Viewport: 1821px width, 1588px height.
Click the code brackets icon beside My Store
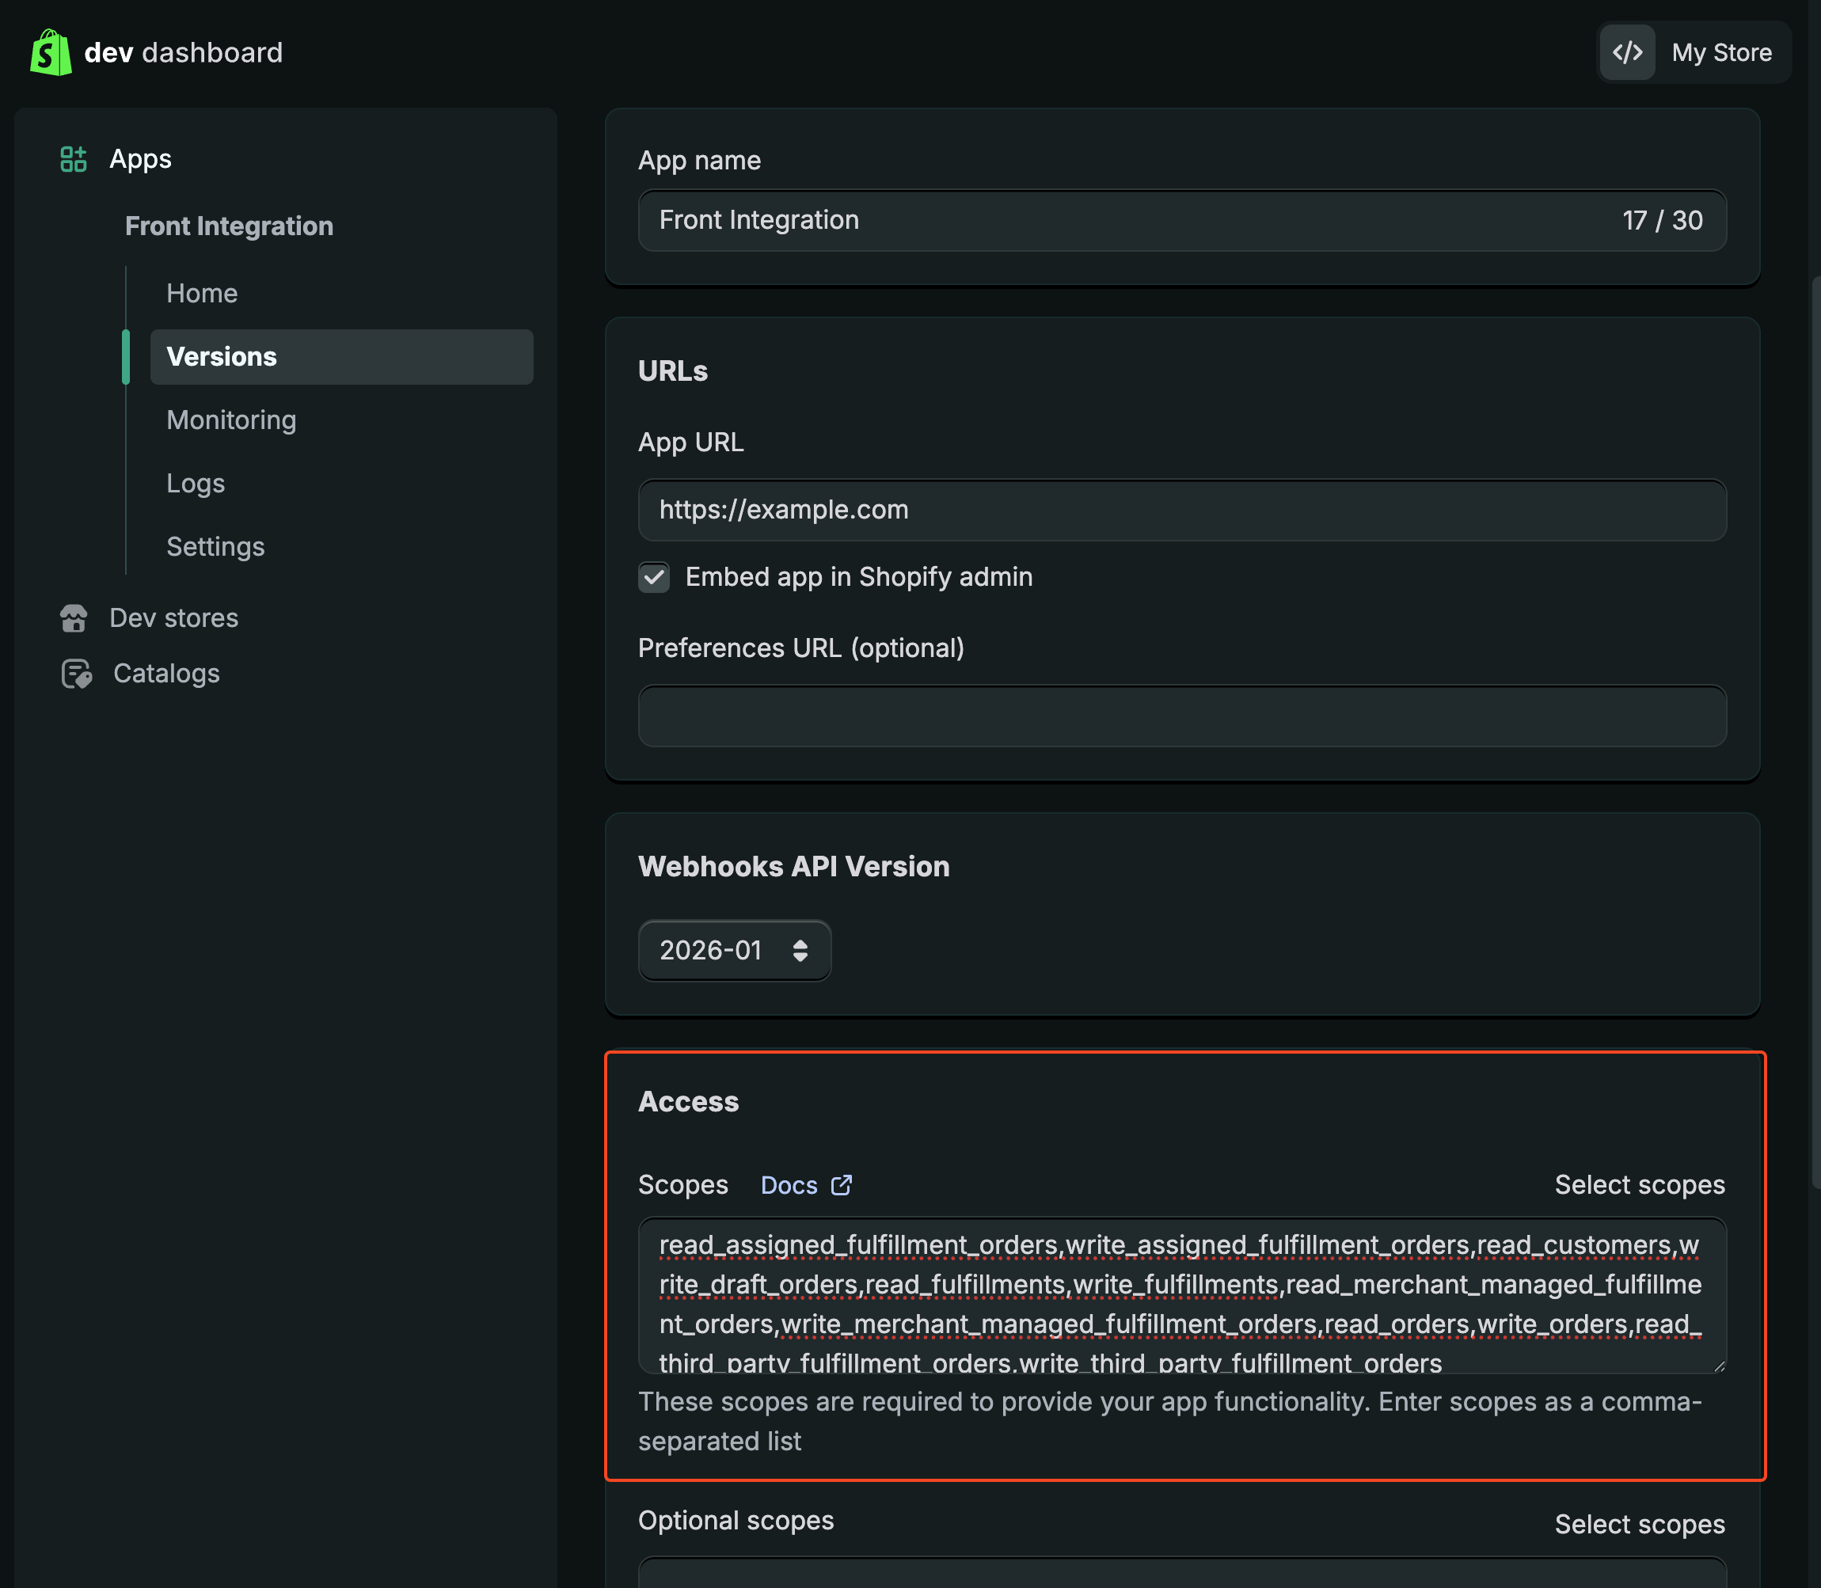[1627, 52]
